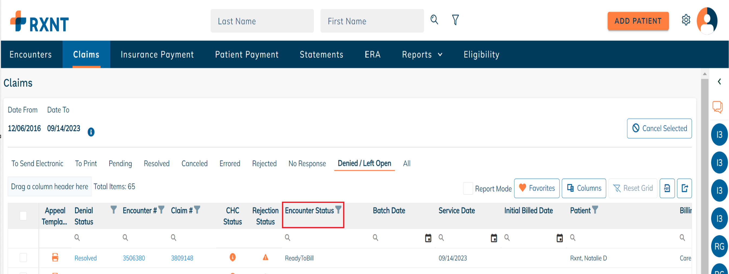The width and height of the screenshot is (729, 274).
Task: Click the Reset Grid button
Action: (x=632, y=188)
